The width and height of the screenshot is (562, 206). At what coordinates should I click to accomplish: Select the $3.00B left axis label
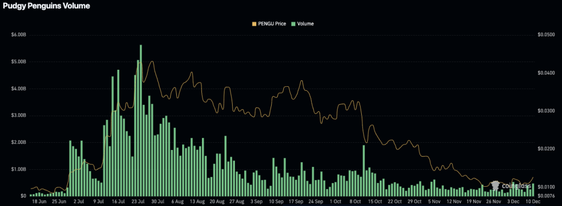pos(19,115)
